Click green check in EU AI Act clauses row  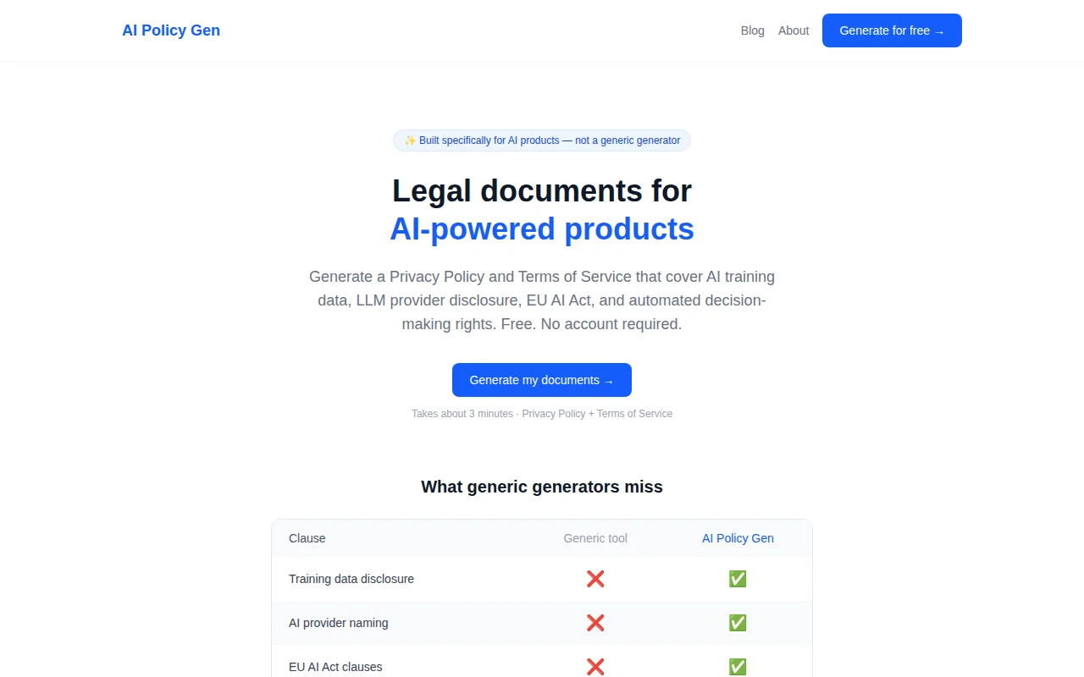738,667
